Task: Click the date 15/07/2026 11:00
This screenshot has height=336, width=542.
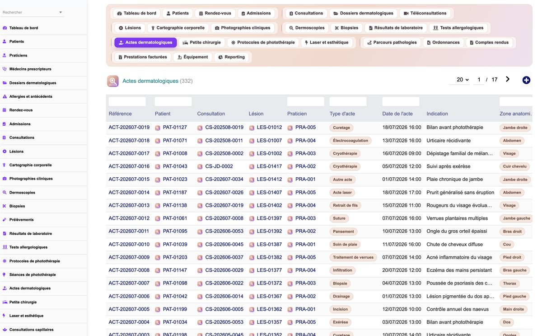Action: point(402,205)
